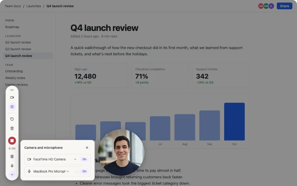Open the Onboarding page
The width and height of the screenshot is (297, 186).
point(14,71)
